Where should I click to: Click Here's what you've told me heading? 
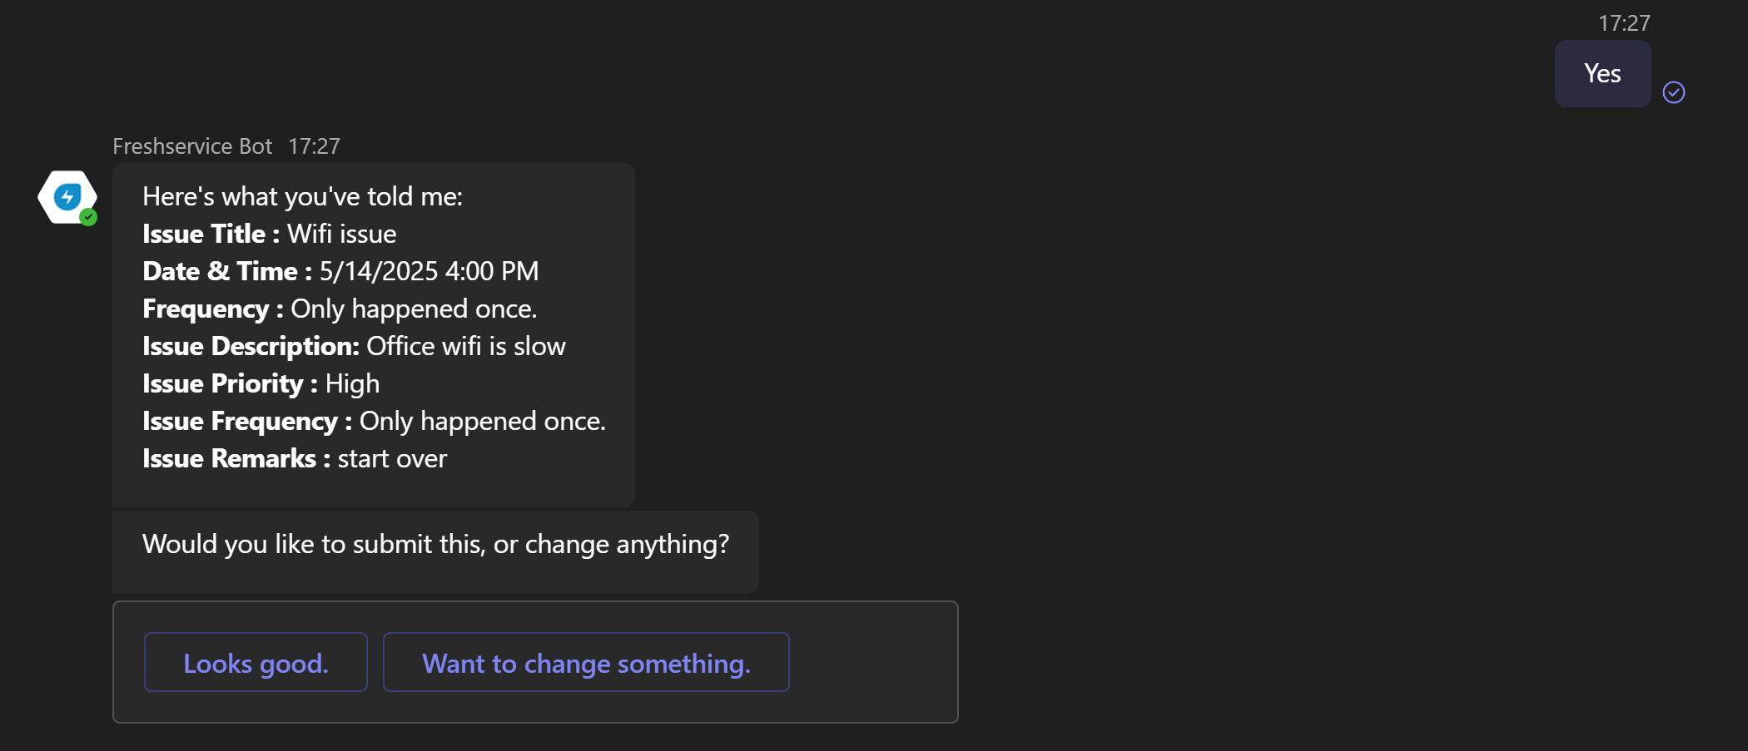point(302,196)
